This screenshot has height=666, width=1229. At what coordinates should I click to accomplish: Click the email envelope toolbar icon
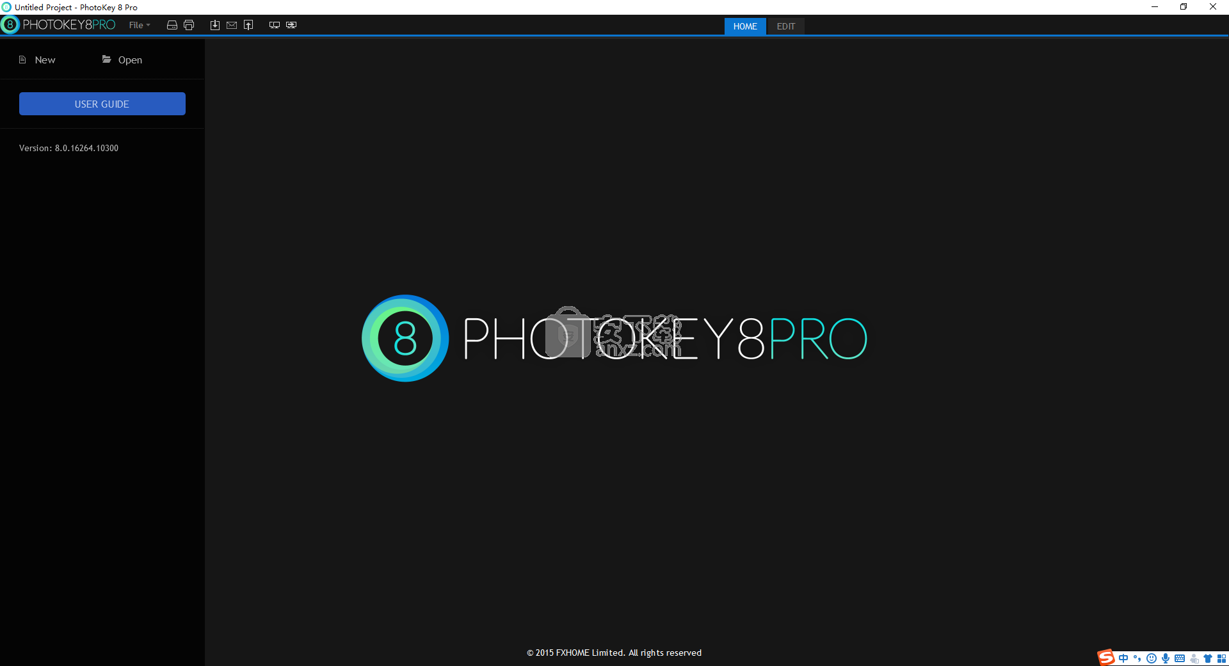point(232,25)
